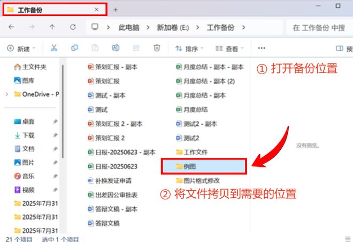Refresh the folder view
This screenshot has height=242, width=353.
73,27
